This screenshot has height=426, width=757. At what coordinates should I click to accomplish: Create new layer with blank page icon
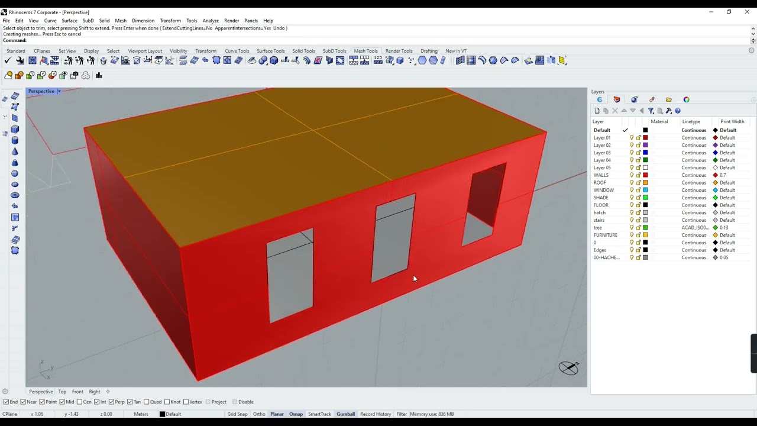pyautogui.click(x=597, y=111)
